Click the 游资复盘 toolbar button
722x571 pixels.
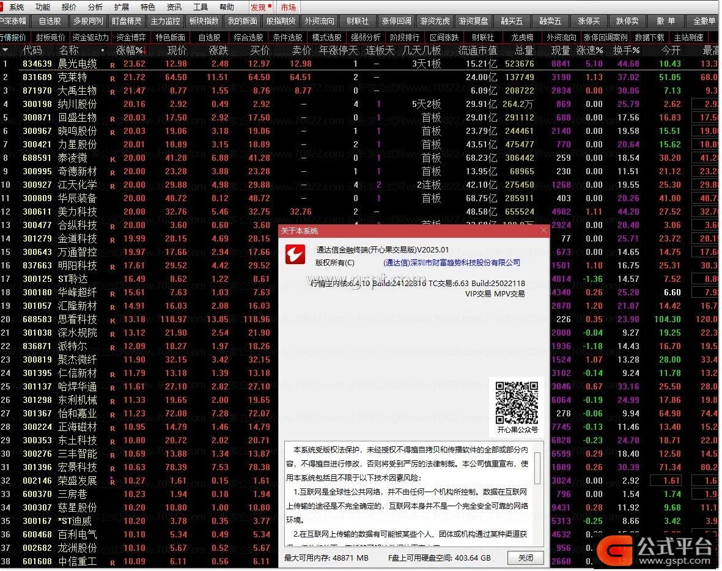(x=473, y=21)
